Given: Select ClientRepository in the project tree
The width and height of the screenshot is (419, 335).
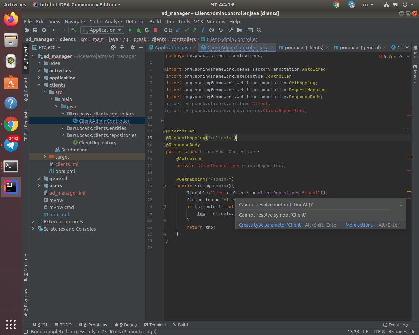Looking at the screenshot, I should pos(97,143).
